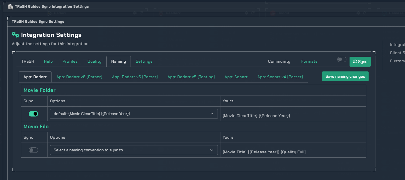Select the Formats tab

tap(309, 61)
